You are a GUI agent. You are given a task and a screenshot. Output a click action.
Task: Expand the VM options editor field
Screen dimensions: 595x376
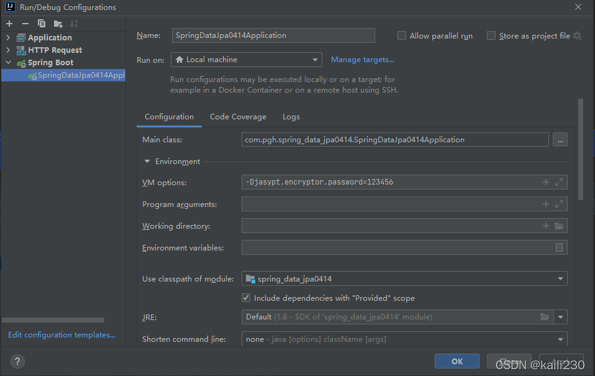coord(558,181)
